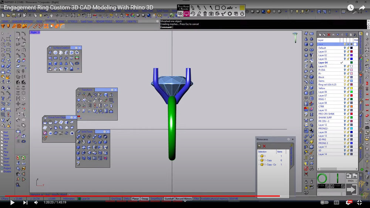The image size is (370, 208).
Task: Open the Right viewport title dropdown arrow
Action: pos(39,32)
